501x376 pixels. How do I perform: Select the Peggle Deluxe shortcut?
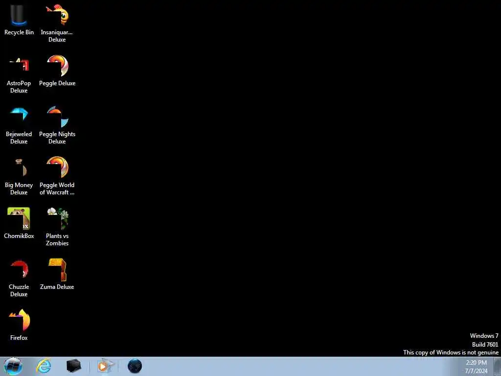(57, 70)
